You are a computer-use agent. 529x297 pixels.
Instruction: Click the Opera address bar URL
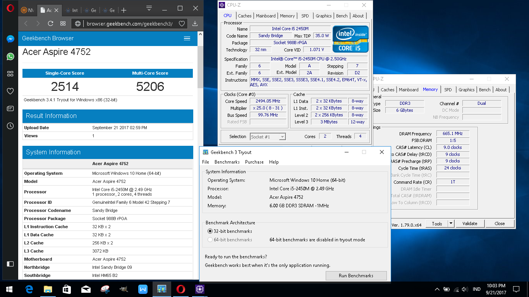(x=130, y=24)
